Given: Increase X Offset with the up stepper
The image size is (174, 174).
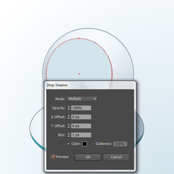Looking at the screenshot, I should pos(69,116).
